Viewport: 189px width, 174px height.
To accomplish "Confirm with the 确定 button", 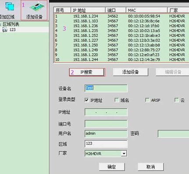I will click(112, 167).
